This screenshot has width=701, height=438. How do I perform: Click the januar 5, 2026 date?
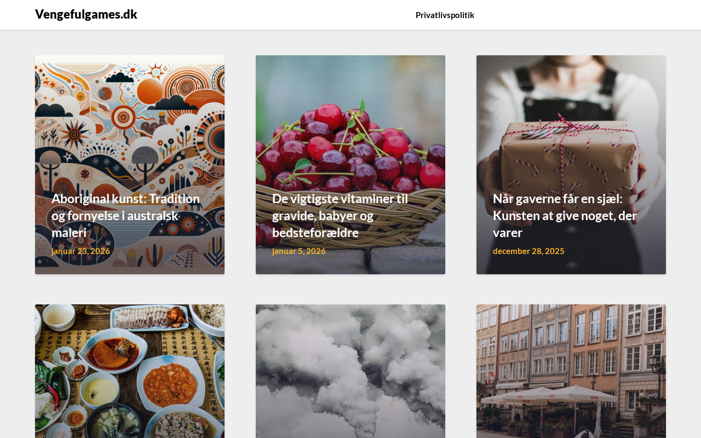(x=299, y=251)
